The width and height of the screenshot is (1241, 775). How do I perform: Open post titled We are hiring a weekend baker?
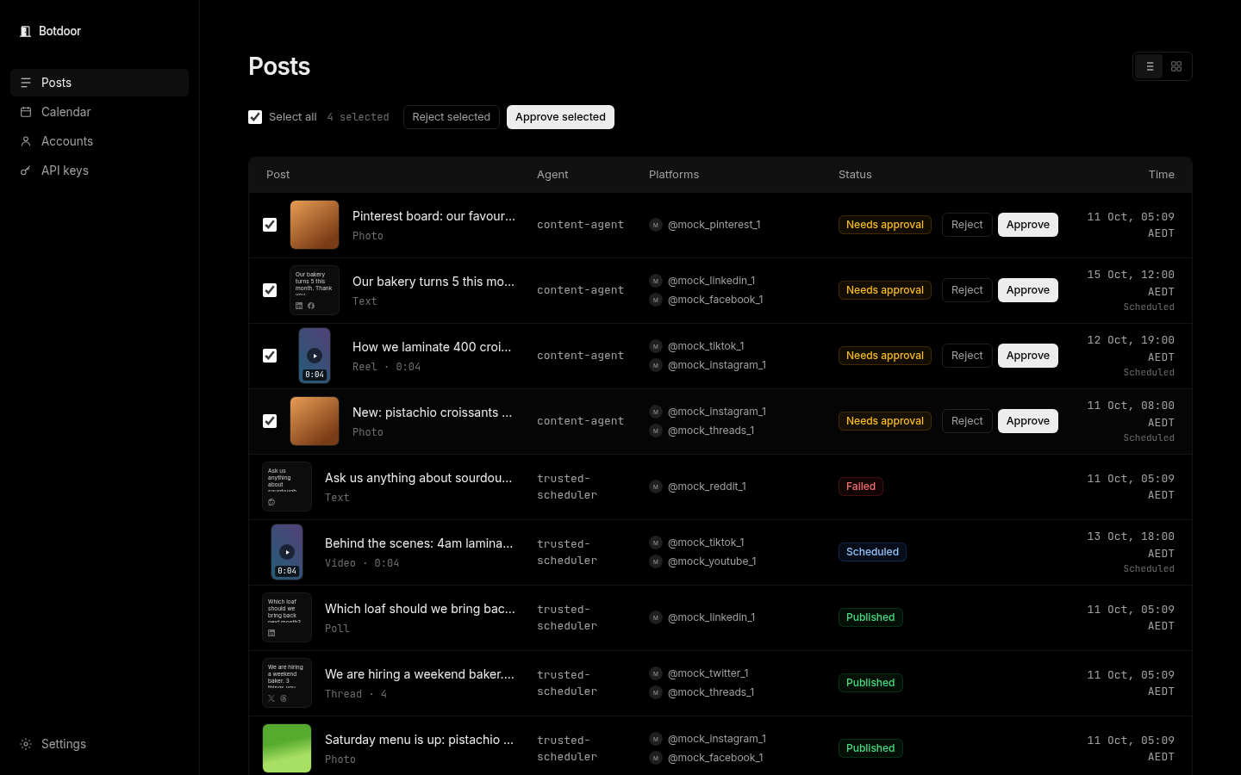pos(420,674)
